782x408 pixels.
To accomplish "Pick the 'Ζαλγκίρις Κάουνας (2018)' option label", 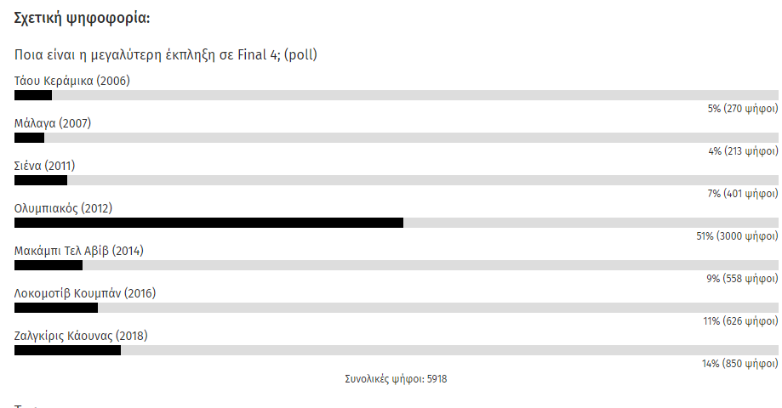I will pos(81,336).
